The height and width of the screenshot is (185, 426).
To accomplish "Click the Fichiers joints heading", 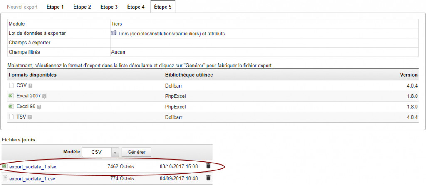I will pyautogui.click(x=18, y=140).
